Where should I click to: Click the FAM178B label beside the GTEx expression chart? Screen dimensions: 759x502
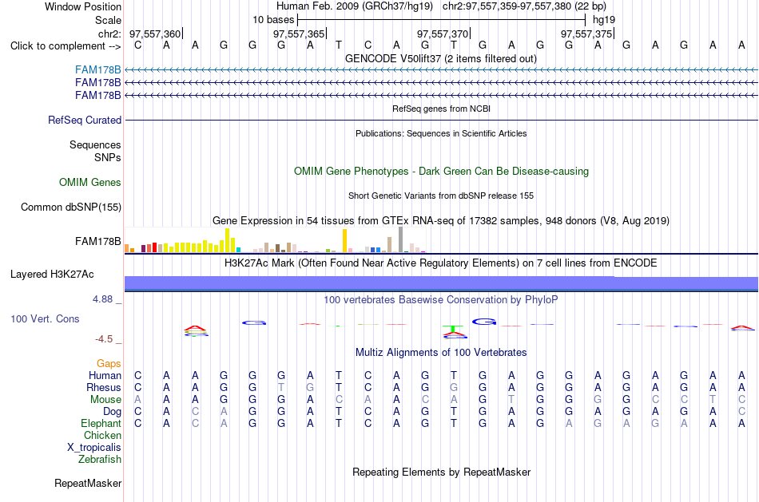click(97, 241)
